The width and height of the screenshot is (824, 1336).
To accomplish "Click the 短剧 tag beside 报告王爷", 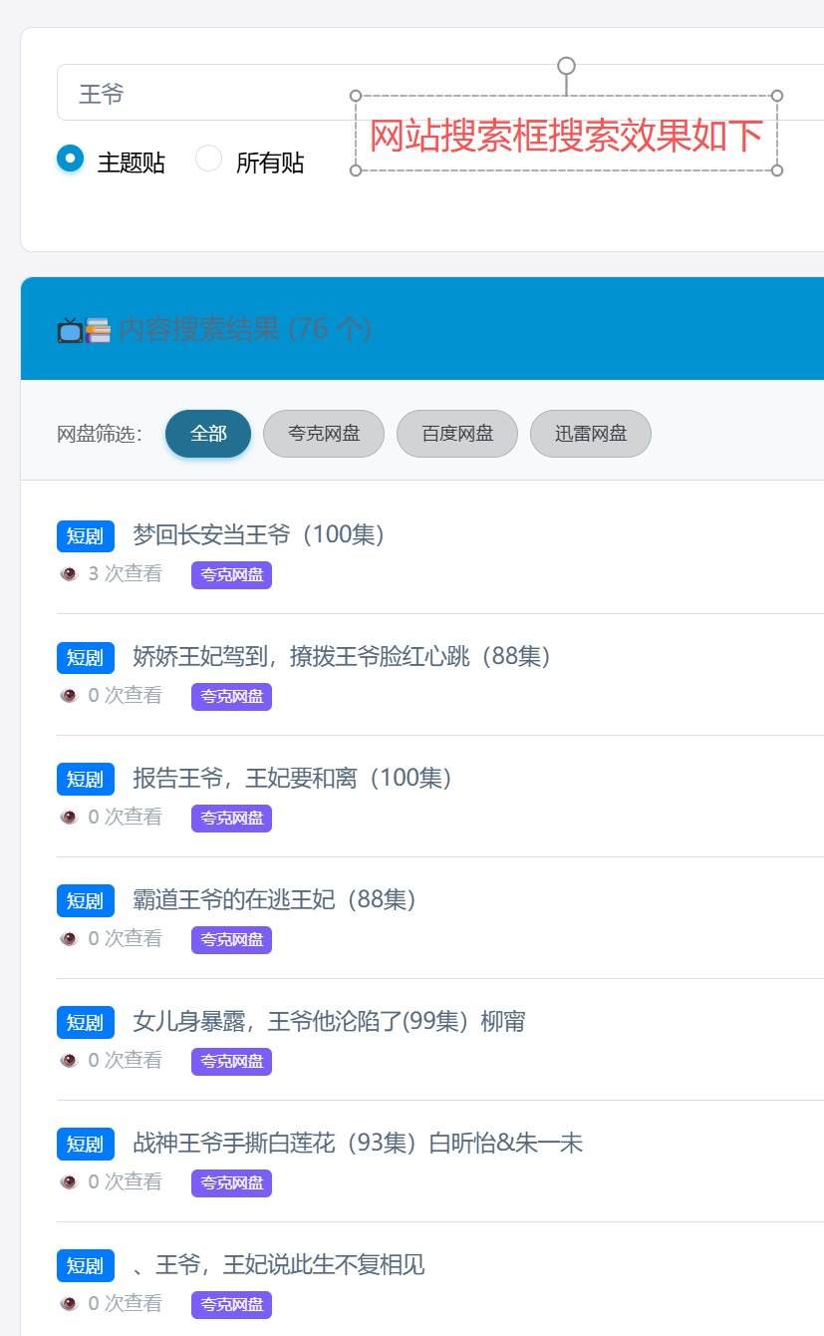I will 86,779.
